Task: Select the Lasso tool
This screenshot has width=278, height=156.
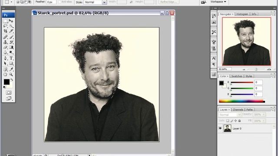Action: click(x=6, y=26)
